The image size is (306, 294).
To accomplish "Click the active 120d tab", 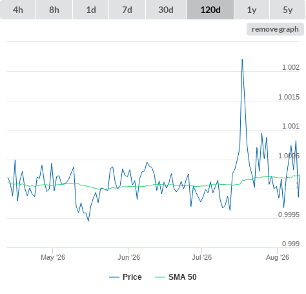I will tap(210, 10).
